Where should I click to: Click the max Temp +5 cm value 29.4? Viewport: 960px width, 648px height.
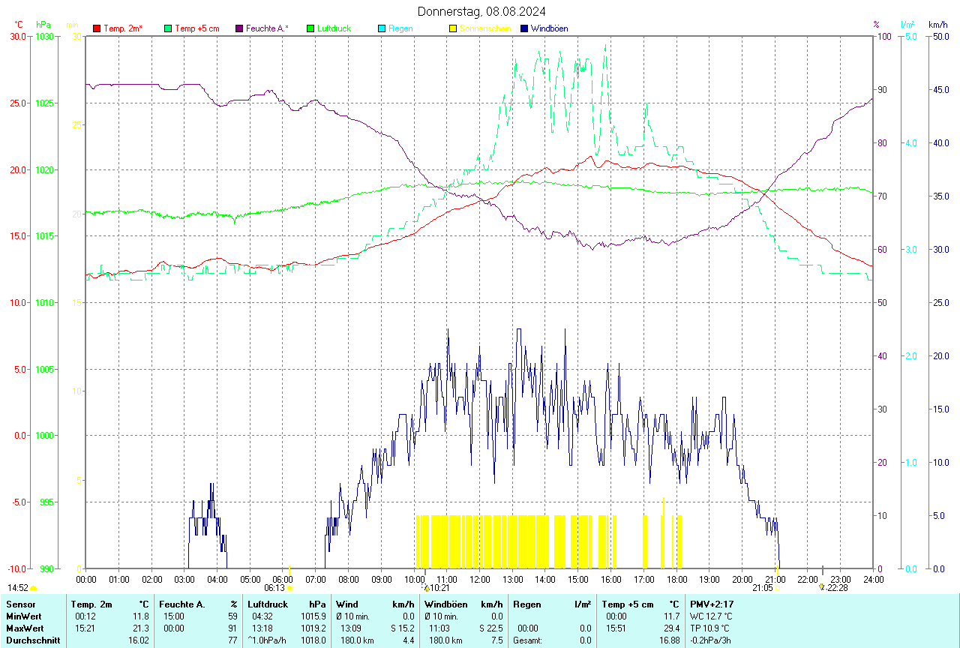671,628
